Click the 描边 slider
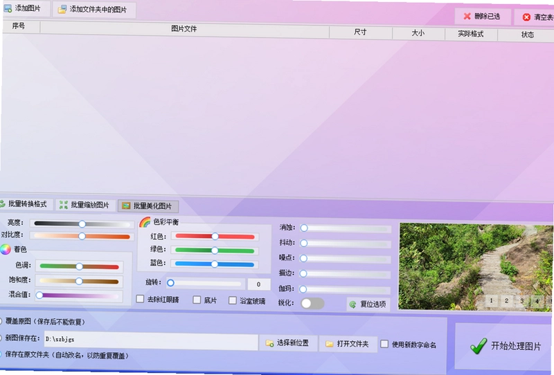Screen dimensions: 554x375 (x=345, y=274)
